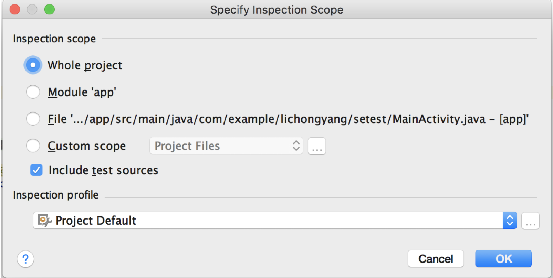This screenshot has width=553, height=278.
Task: Open the Project Default profile dropdown
Action: 275,221
